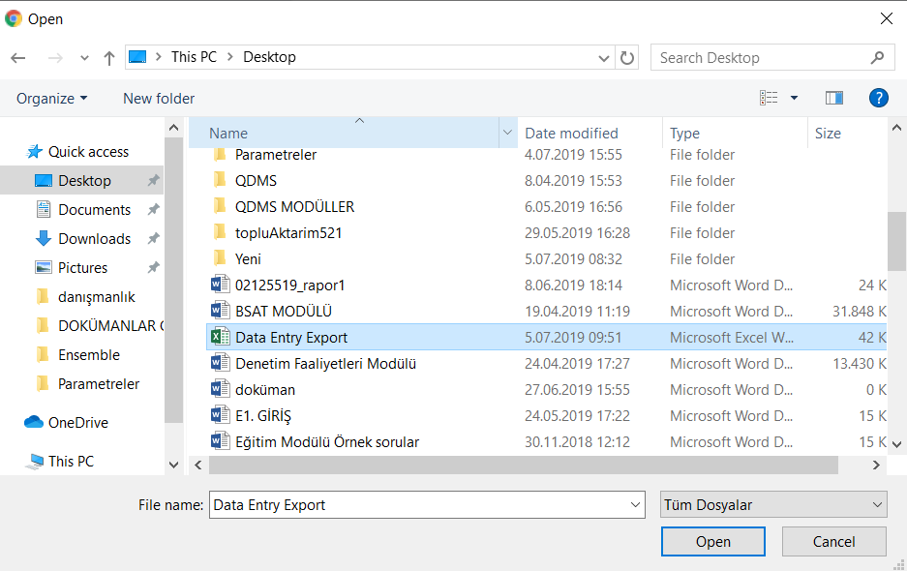Click the horizontal scrollbar of file list

pos(523,466)
